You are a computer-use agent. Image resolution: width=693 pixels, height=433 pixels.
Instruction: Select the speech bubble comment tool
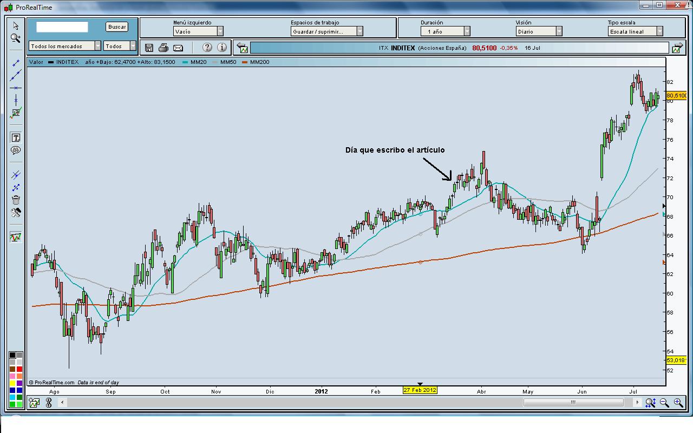point(16,150)
